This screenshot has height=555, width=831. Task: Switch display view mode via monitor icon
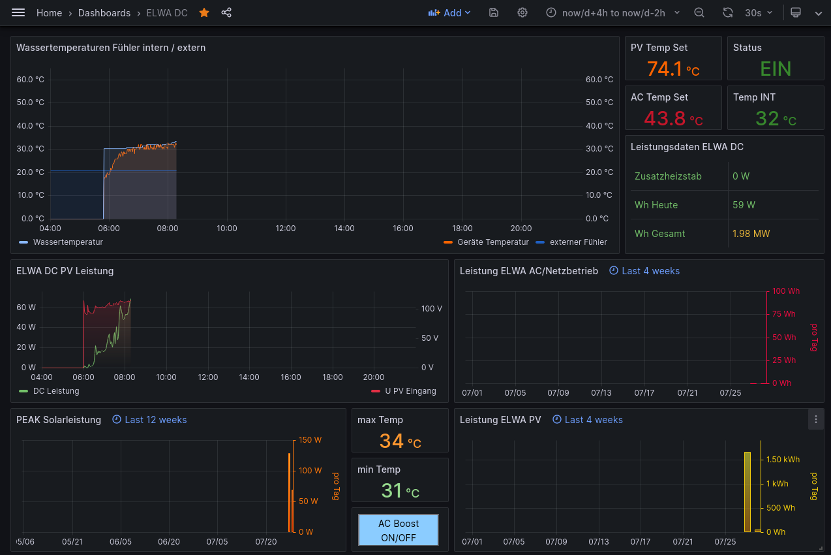[x=795, y=13]
